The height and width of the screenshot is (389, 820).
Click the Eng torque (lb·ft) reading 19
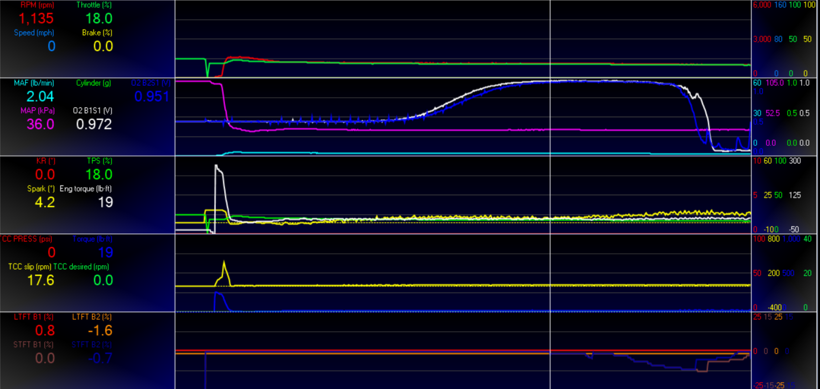(106, 202)
